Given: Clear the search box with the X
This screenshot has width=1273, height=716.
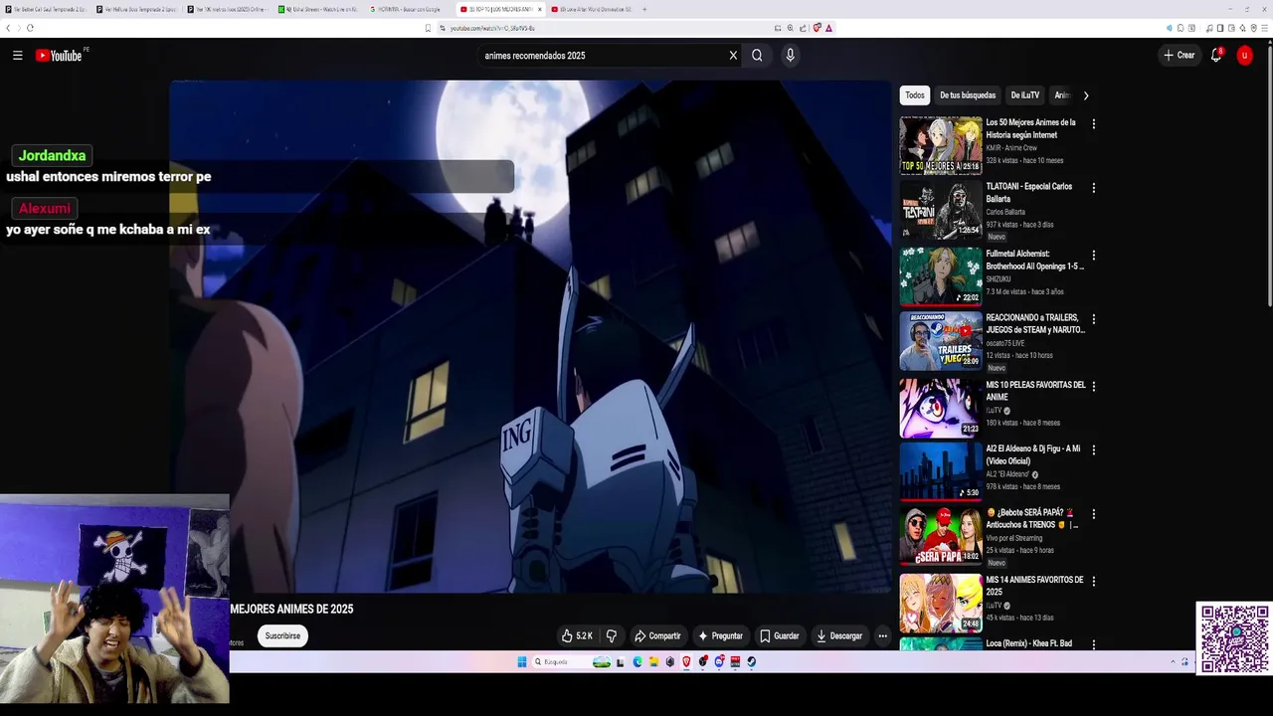Looking at the screenshot, I should point(733,56).
